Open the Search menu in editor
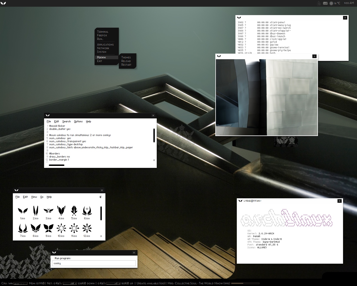Screen dimensions: 357x286 [66, 121]
